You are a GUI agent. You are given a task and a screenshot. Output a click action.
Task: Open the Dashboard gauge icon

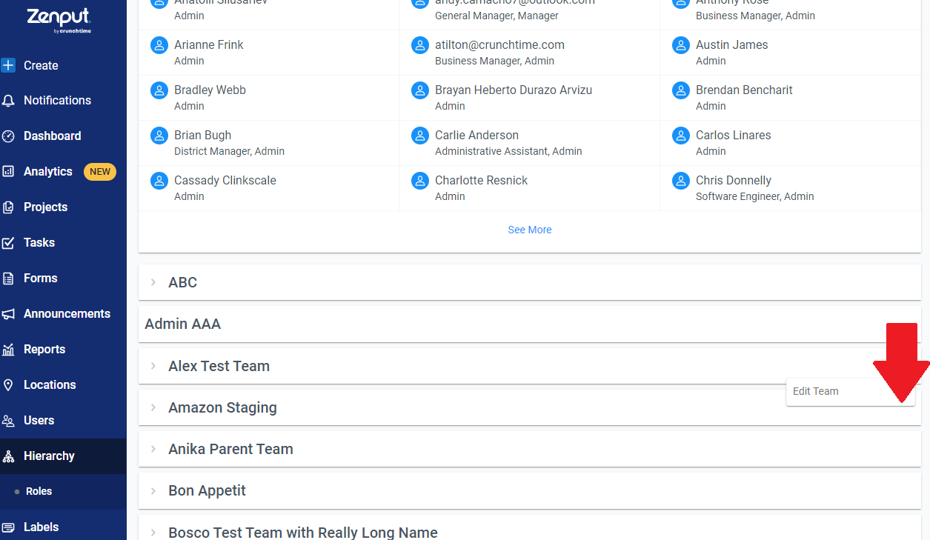tap(8, 136)
